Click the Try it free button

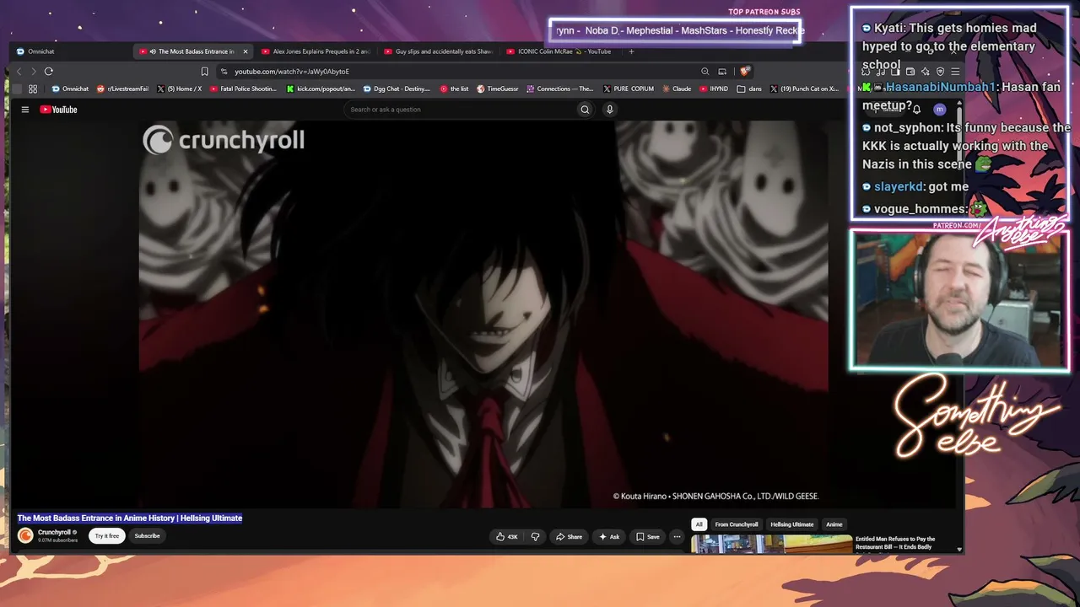(107, 536)
